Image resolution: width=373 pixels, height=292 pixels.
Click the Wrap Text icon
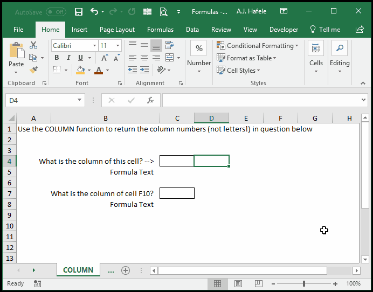click(x=170, y=45)
